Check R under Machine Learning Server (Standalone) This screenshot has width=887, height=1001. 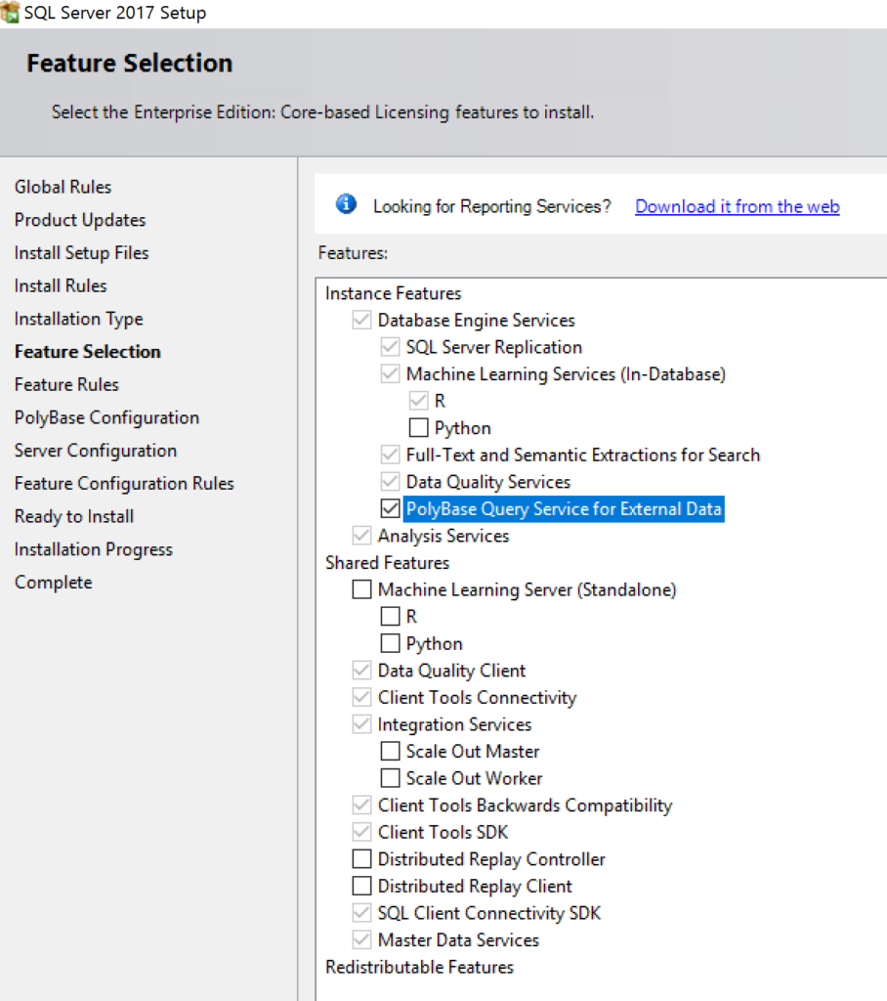pos(390,616)
